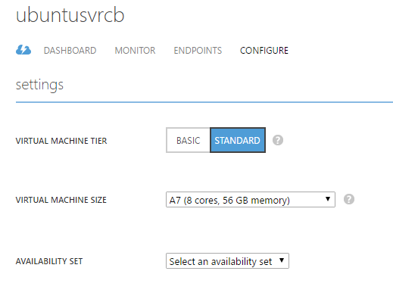
Task: Choose the Basic virtual machine tier
Action: click(188, 140)
